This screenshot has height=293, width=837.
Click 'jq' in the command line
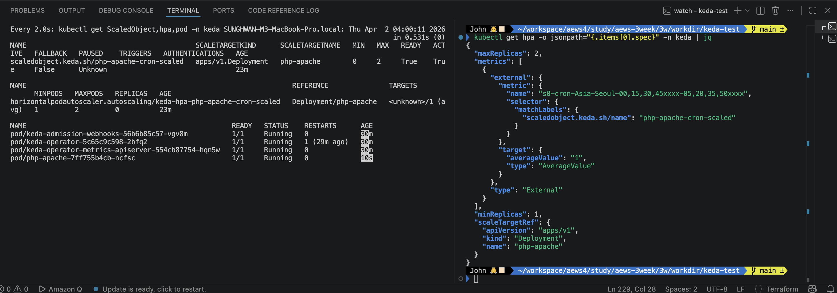click(x=707, y=37)
